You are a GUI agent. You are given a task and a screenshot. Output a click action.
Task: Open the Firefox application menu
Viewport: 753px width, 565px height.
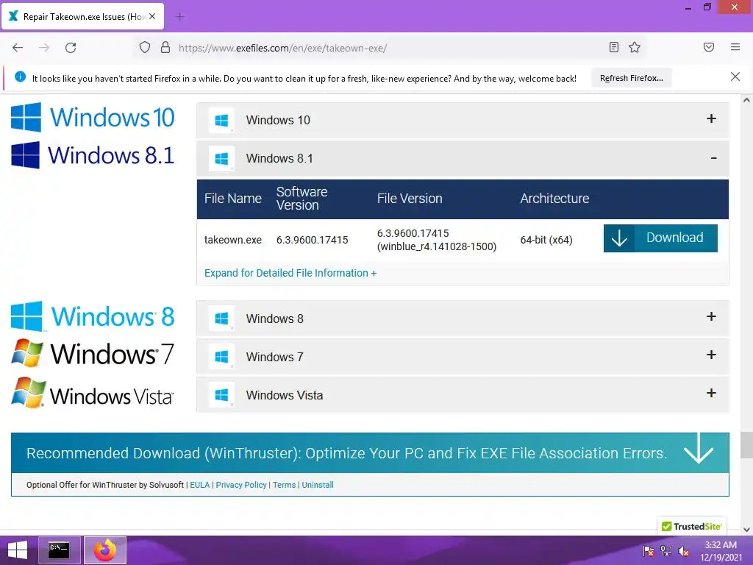(735, 47)
